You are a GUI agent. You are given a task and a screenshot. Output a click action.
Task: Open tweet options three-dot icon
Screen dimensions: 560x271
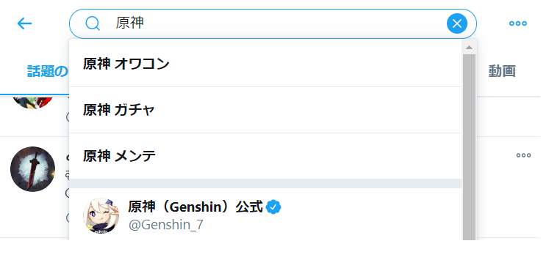coord(523,155)
